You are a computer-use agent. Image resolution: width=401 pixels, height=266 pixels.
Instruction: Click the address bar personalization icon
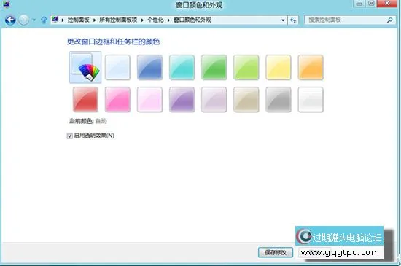point(55,20)
